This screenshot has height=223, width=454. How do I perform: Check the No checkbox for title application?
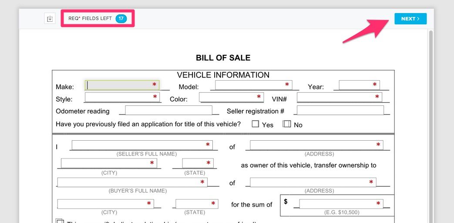point(287,124)
